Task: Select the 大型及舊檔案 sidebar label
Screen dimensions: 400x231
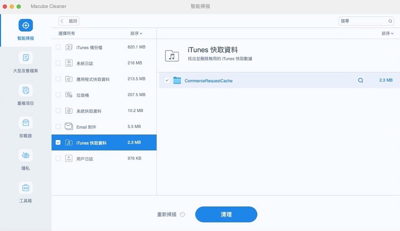Action: click(25, 70)
